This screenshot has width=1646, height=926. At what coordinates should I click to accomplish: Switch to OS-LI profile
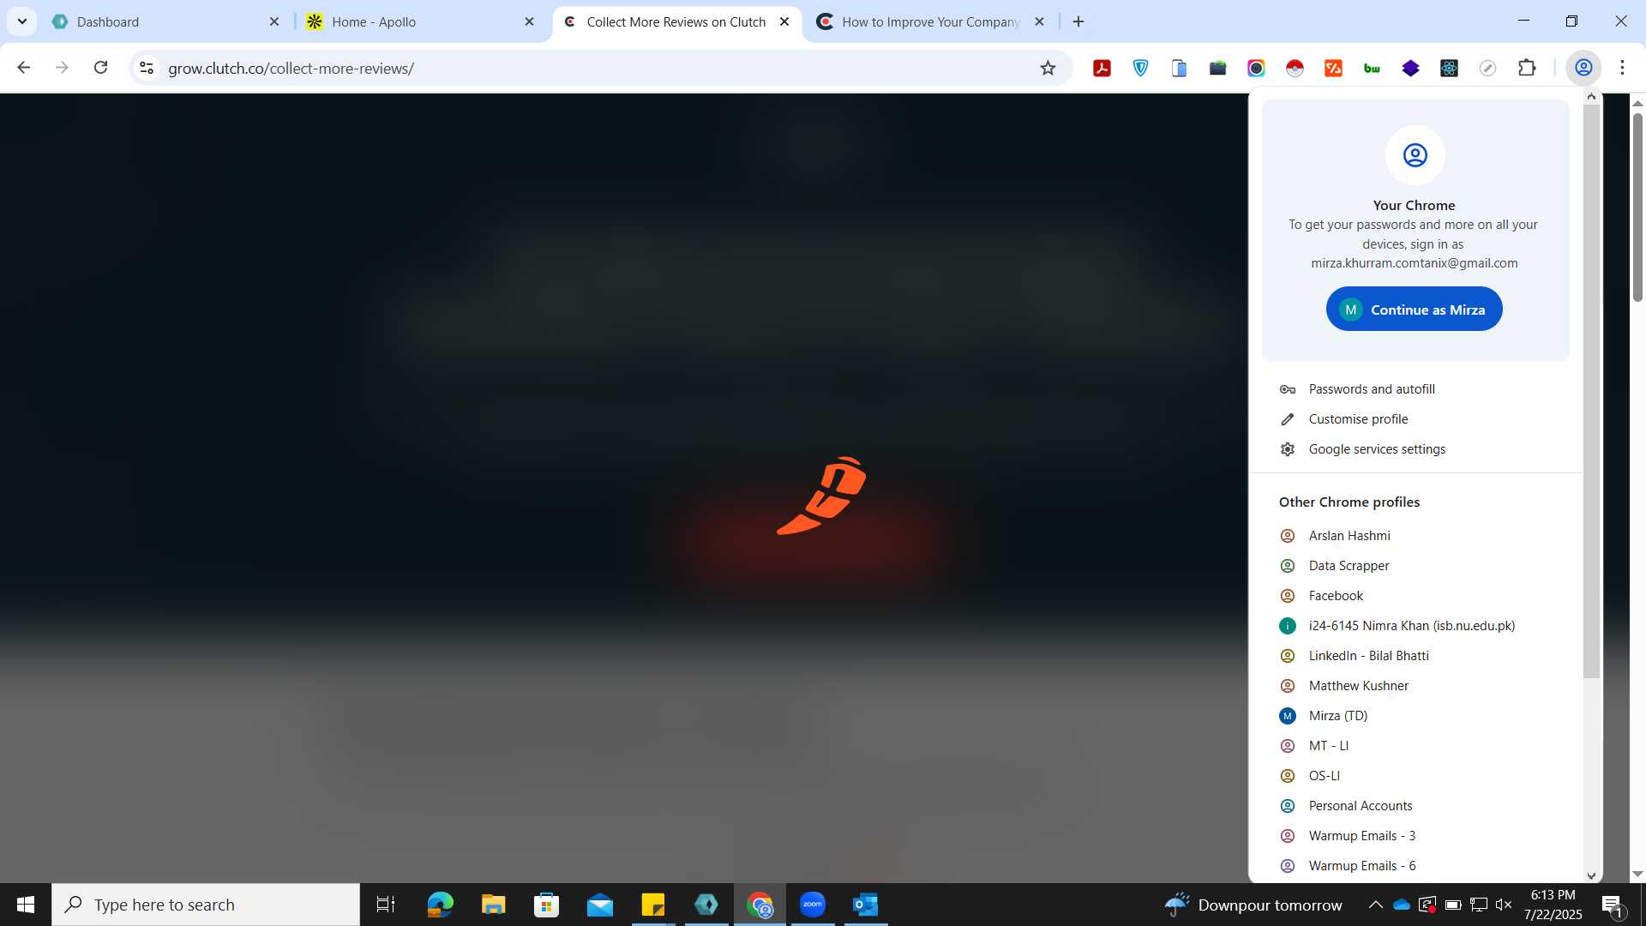coord(1415,776)
